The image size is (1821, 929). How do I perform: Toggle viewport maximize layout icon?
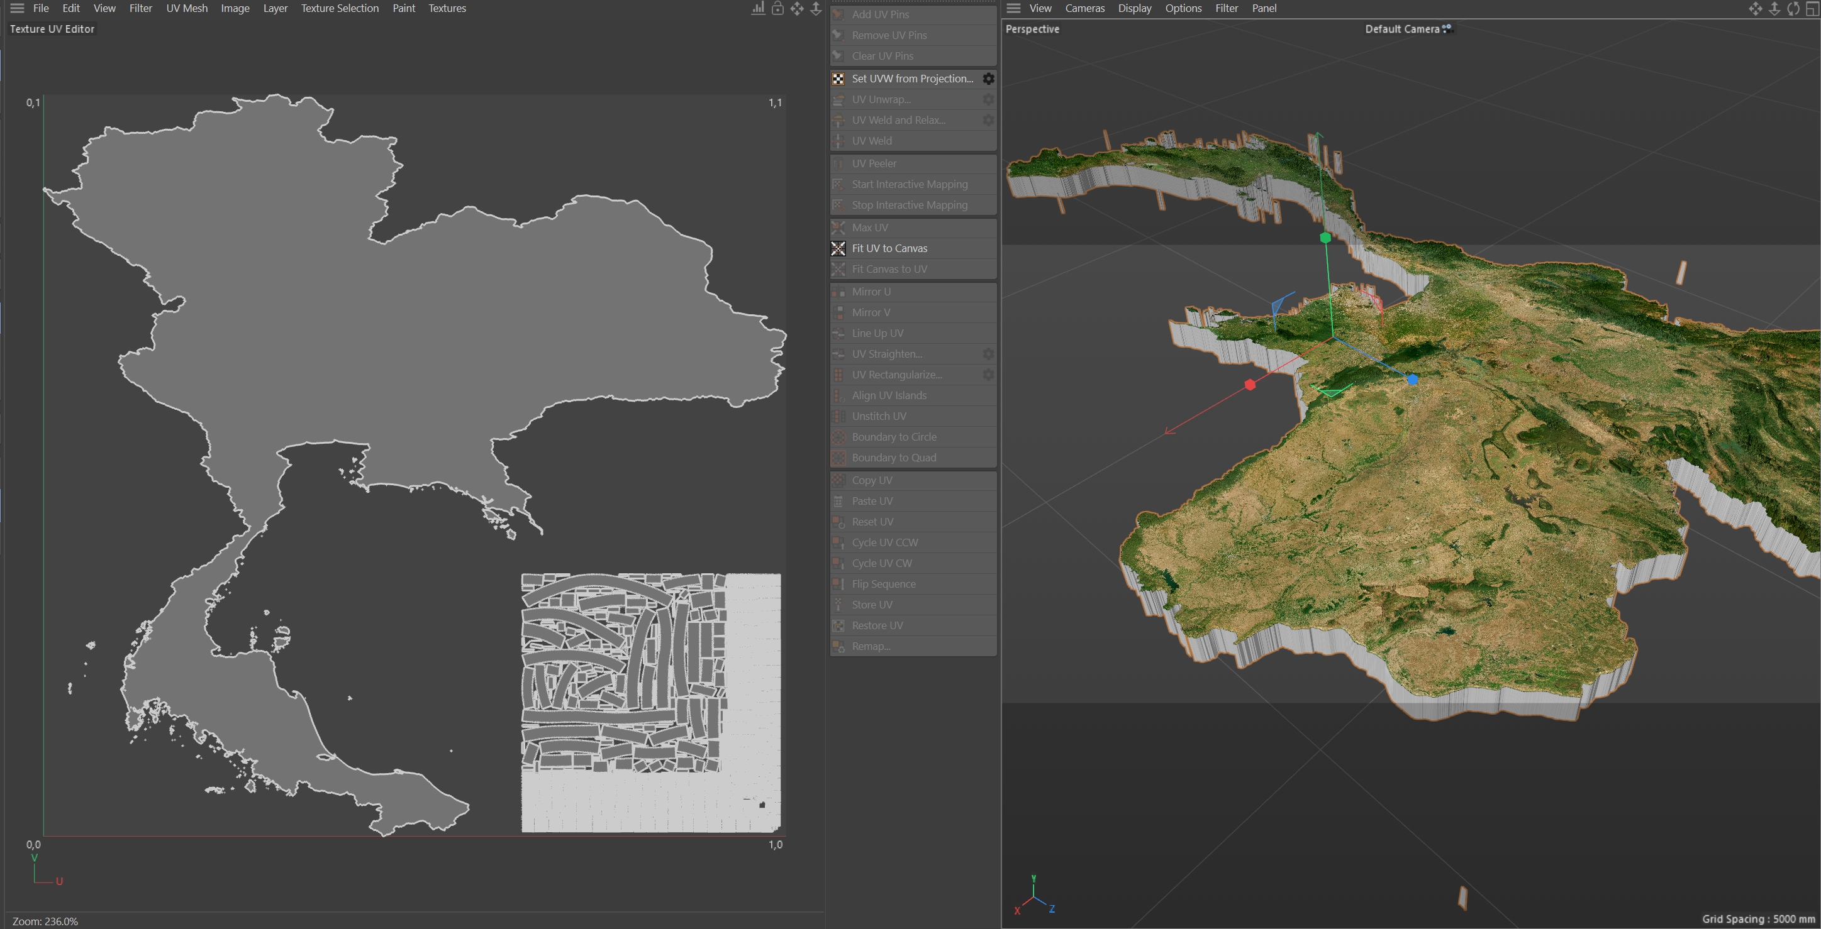tap(1813, 8)
